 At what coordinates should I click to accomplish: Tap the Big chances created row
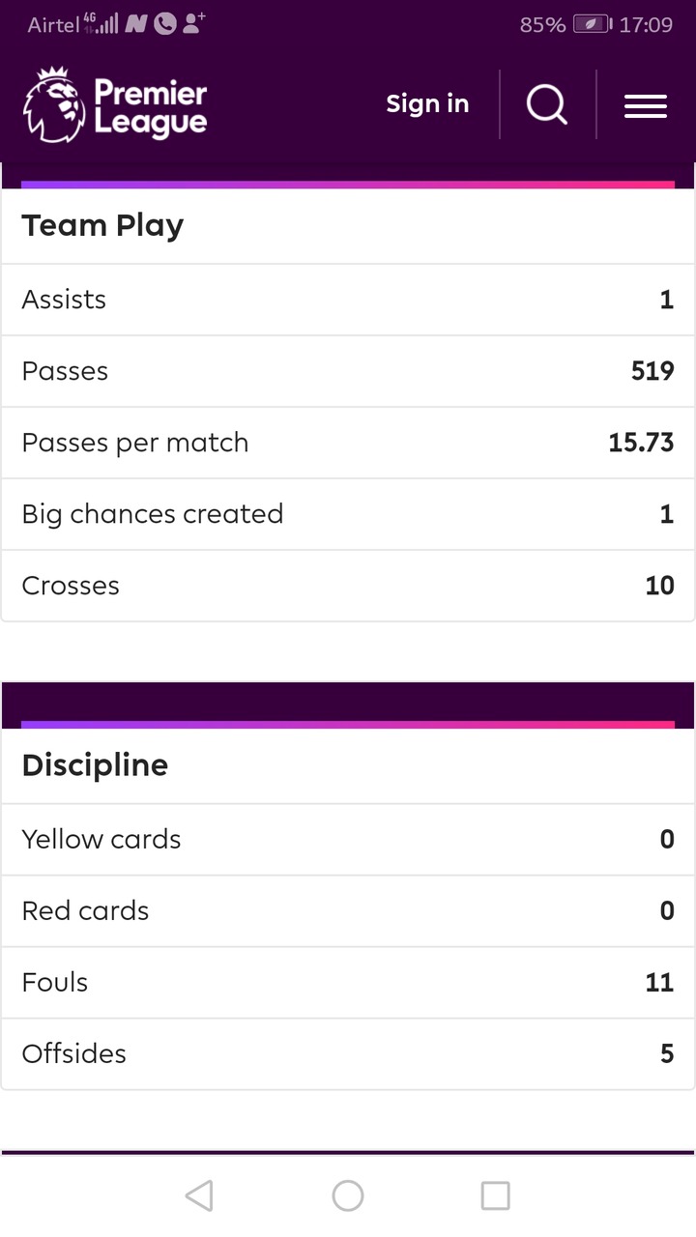[x=348, y=514]
